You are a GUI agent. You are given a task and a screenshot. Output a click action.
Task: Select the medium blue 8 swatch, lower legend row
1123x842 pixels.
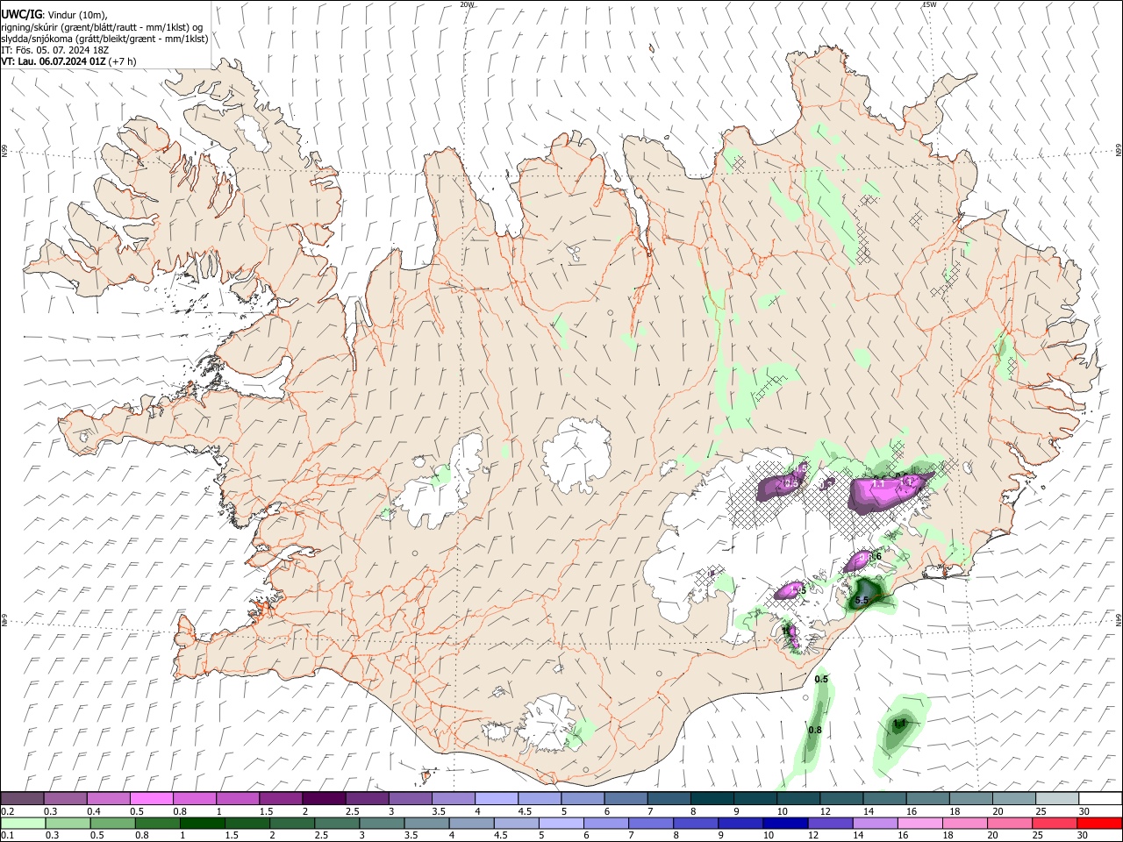tap(696, 824)
